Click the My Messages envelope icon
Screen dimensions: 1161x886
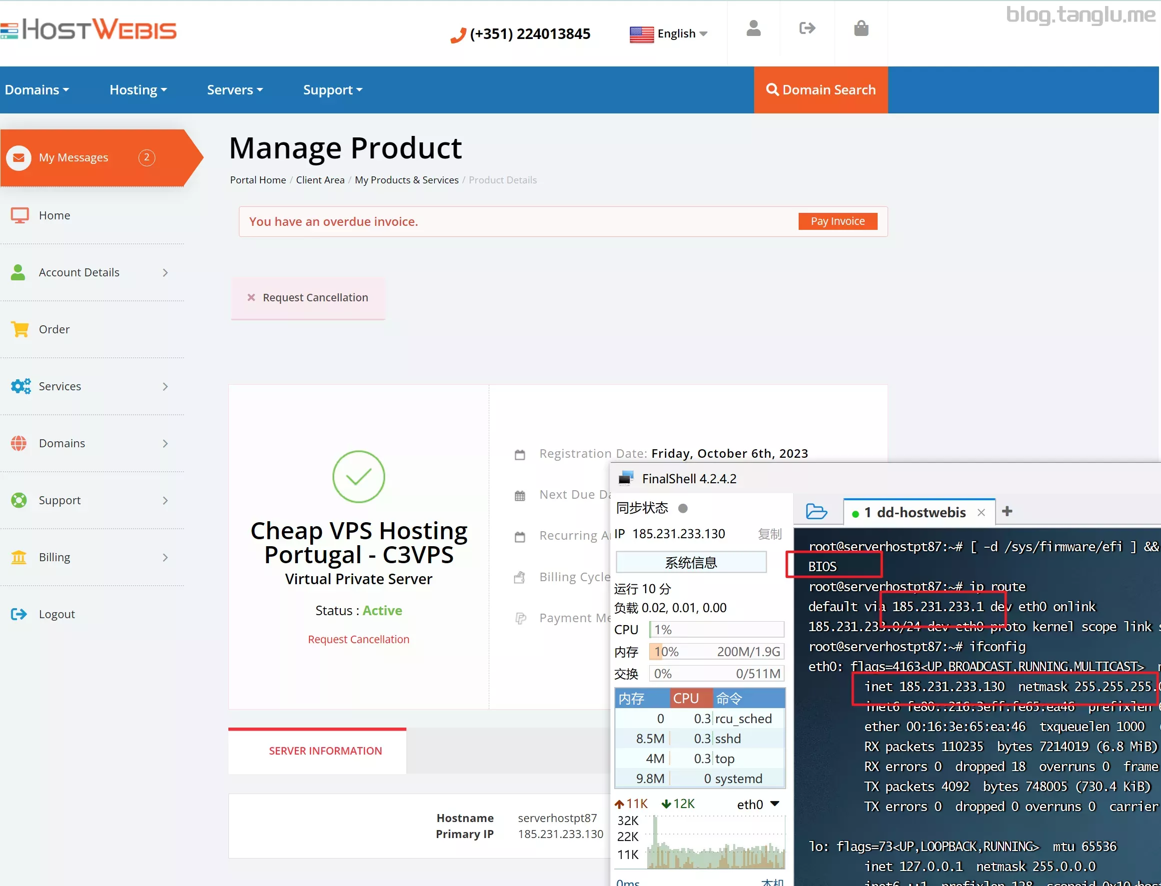19,156
